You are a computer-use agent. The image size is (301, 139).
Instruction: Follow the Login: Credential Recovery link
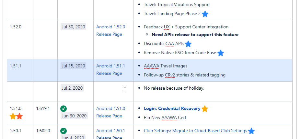[x=172, y=109]
